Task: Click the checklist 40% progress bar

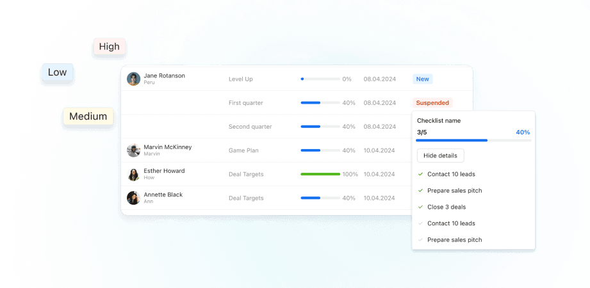Action: tap(473, 140)
